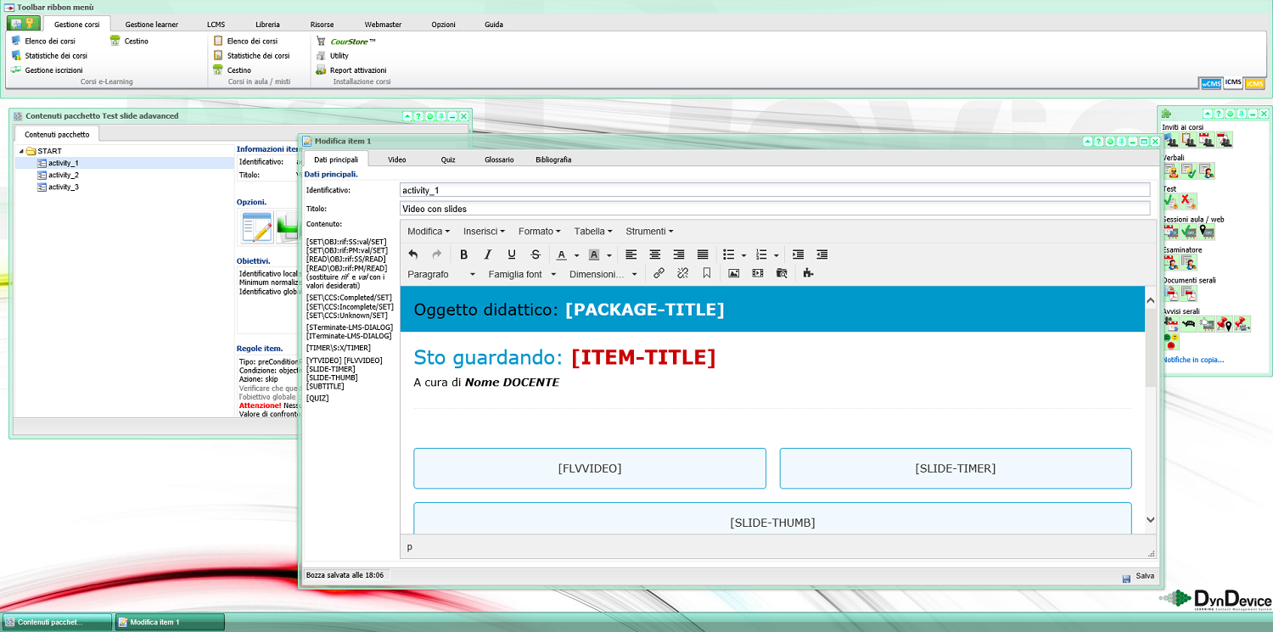1273x632 pixels.
Task: Open the Famiglia font dropdown
Action: pyautogui.click(x=522, y=274)
